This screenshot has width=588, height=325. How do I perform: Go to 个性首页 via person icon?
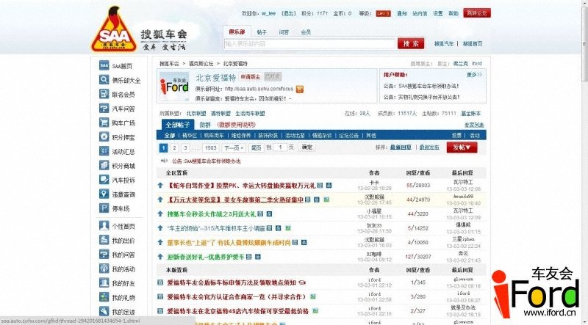coord(104,226)
